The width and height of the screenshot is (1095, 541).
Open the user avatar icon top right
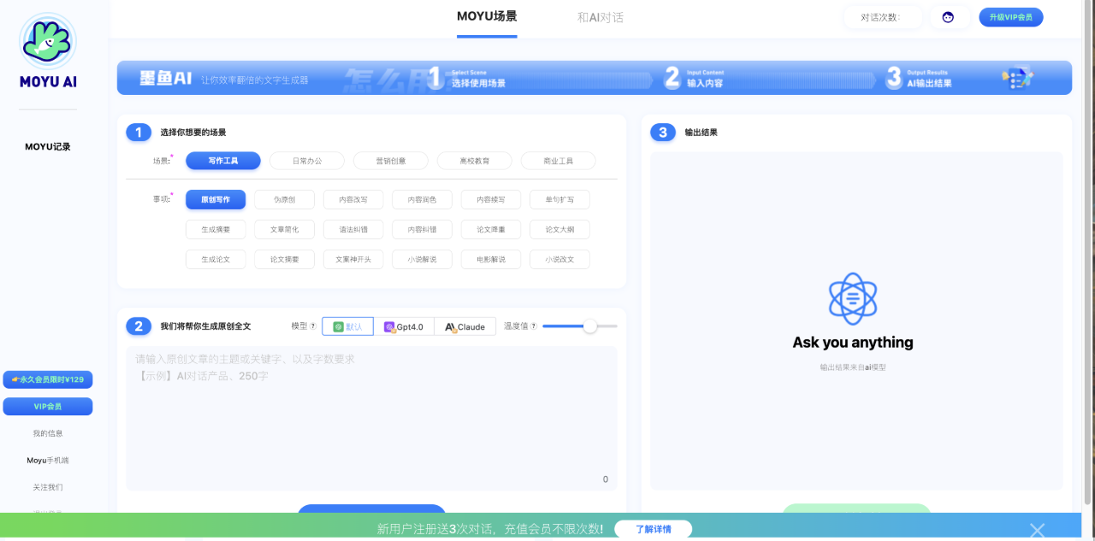click(950, 16)
